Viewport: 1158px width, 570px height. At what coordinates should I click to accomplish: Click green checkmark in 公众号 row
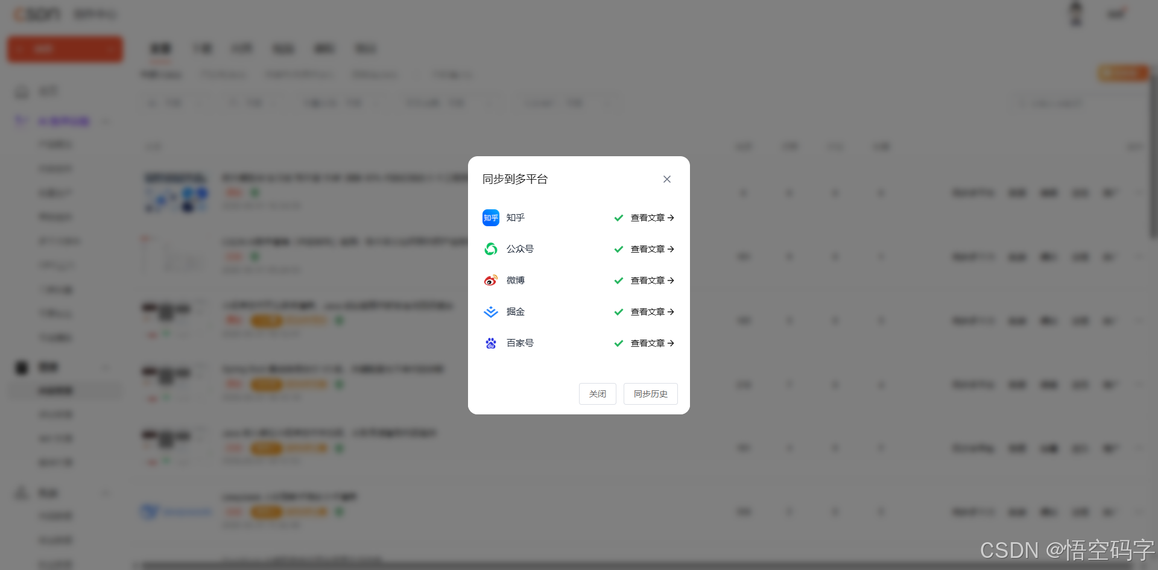[619, 249]
